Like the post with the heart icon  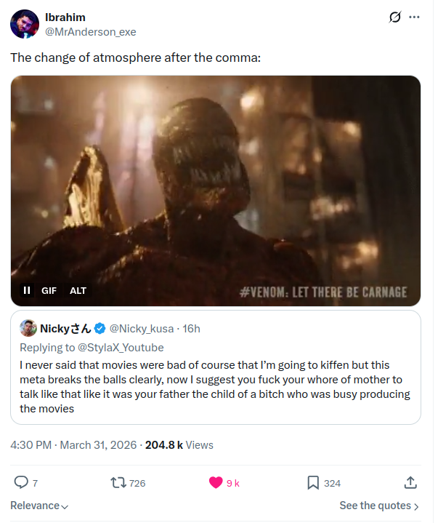[216, 482]
